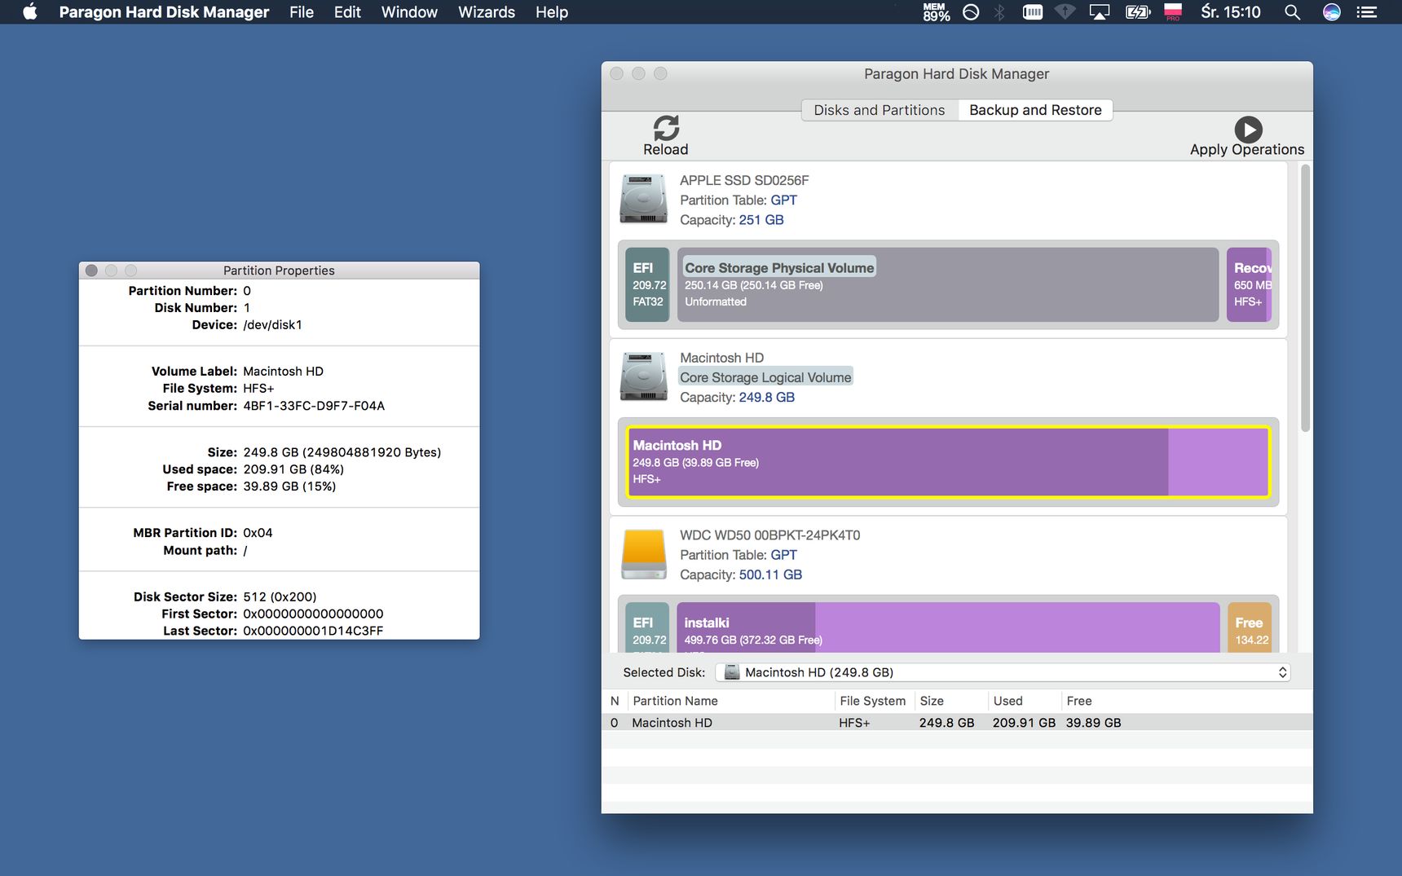
Task: Click the Apply Operations play icon
Action: coord(1248,130)
